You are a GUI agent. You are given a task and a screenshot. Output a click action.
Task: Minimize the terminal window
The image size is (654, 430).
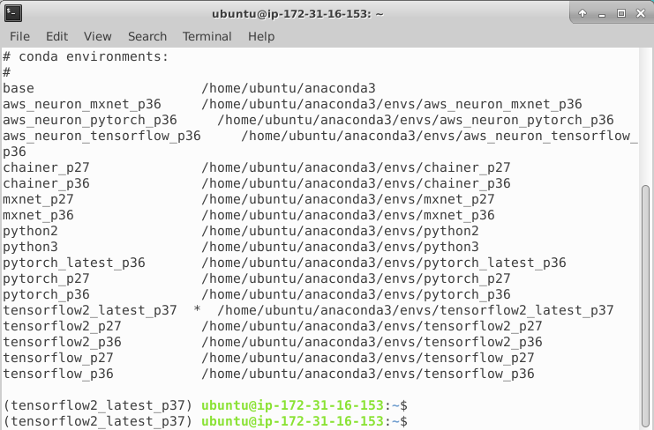(x=602, y=13)
